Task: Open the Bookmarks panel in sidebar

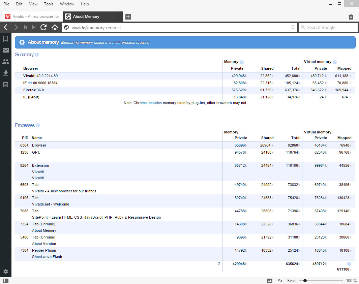Action: (5, 39)
